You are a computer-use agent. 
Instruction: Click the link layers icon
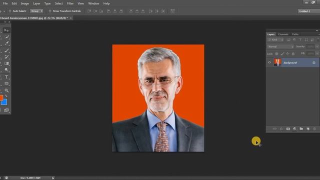pyautogui.click(x=274, y=129)
